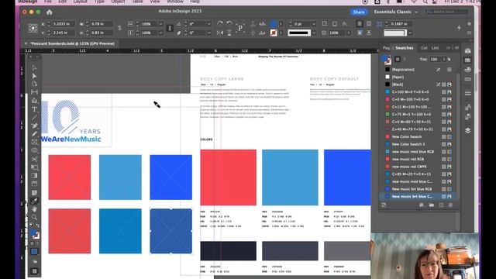Click the new color group folder icon
Image resolution: width=496 pixels, height=279 pixels.
coord(432,205)
